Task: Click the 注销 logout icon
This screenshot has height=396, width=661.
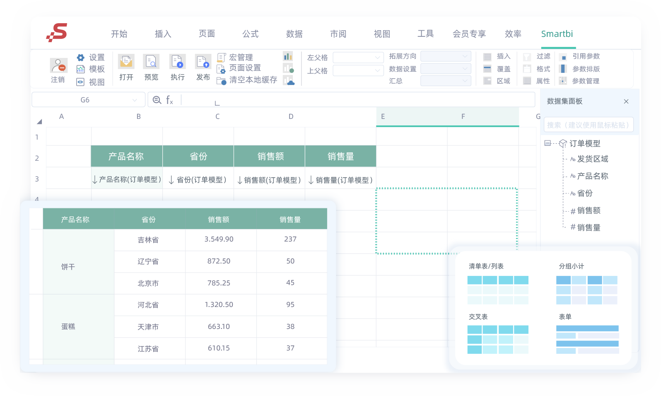Action: [x=58, y=65]
